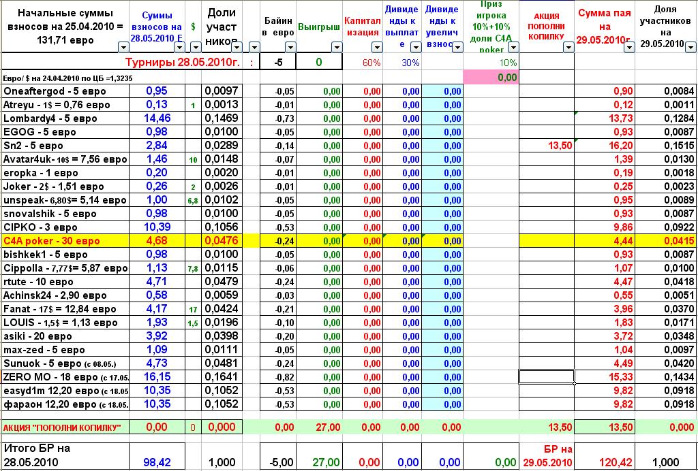Open the Байин в евро filter arrow

point(290,47)
